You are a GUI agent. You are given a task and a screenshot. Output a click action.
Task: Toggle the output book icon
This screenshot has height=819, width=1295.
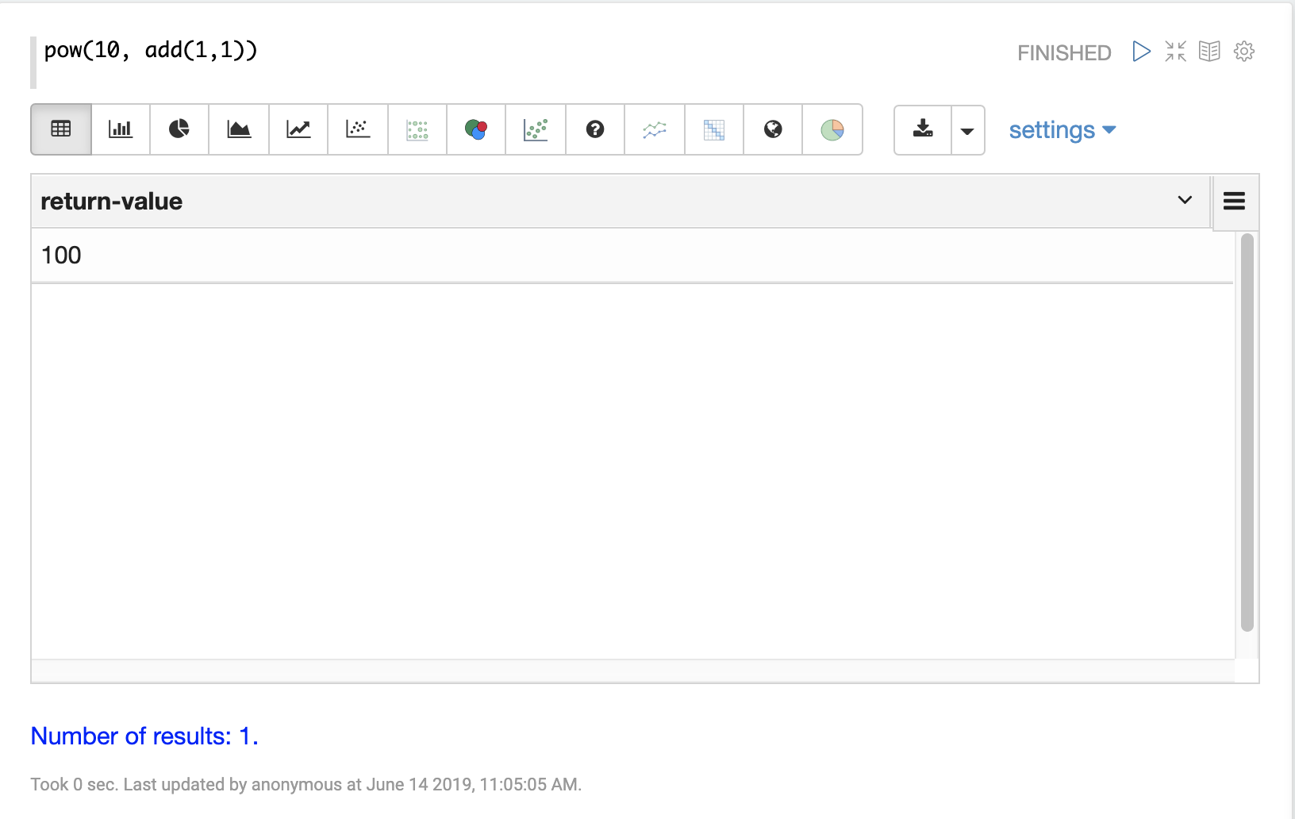tap(1209, 52)
